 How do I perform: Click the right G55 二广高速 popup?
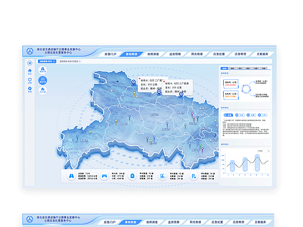point(178,87)
